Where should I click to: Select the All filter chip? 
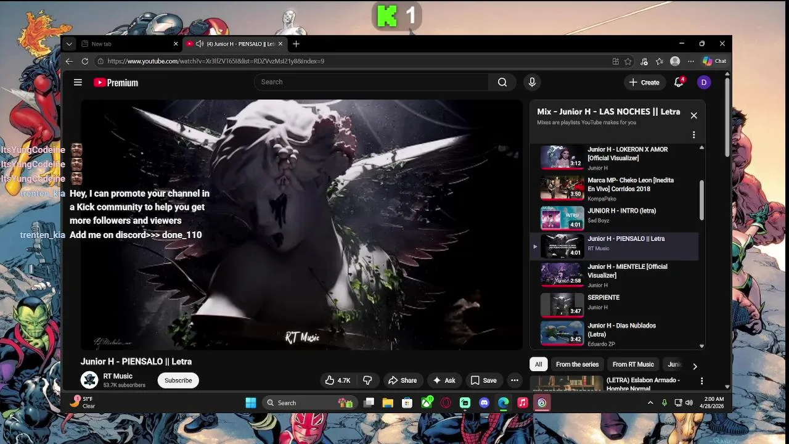click(538, 364)
